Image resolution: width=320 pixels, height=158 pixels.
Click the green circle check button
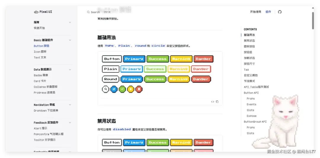pos(122,89)
